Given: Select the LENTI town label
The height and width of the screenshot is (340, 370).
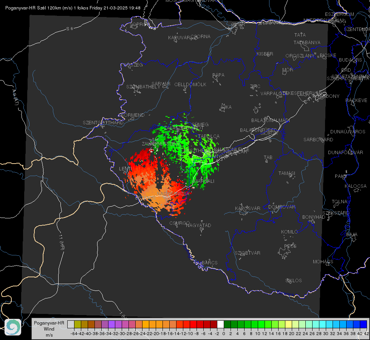Looking at the screenshot, I should (125, 169).
